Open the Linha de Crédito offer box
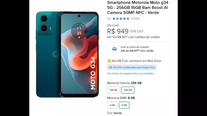 pos(138,49)
